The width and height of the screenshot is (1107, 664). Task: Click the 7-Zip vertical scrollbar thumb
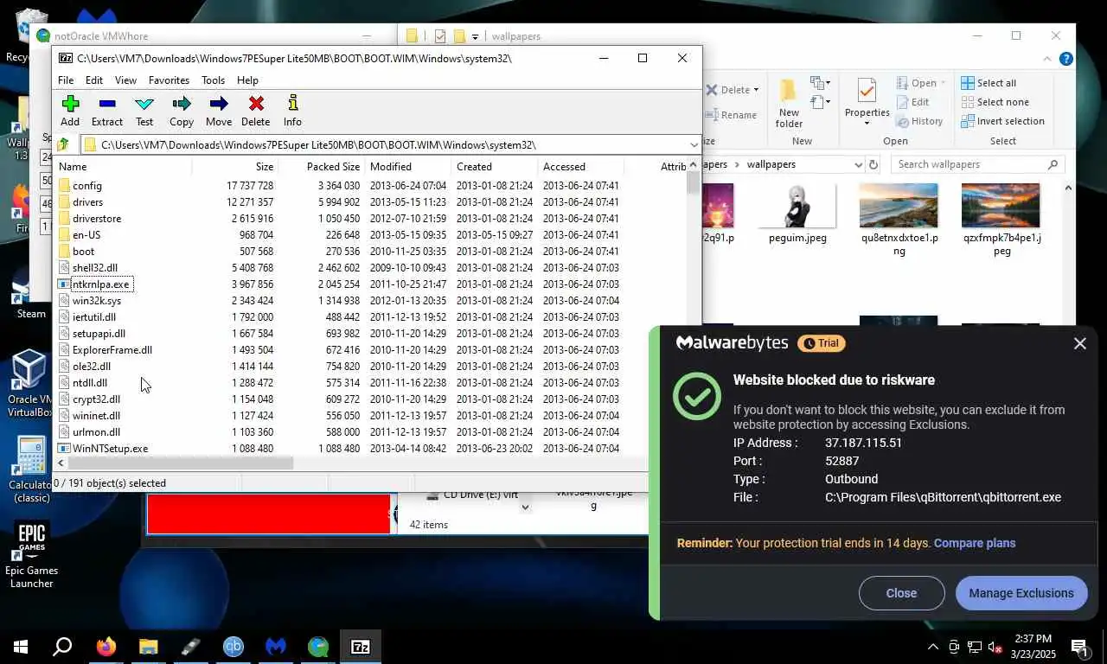pyautogui.click(x=693, y=183)
